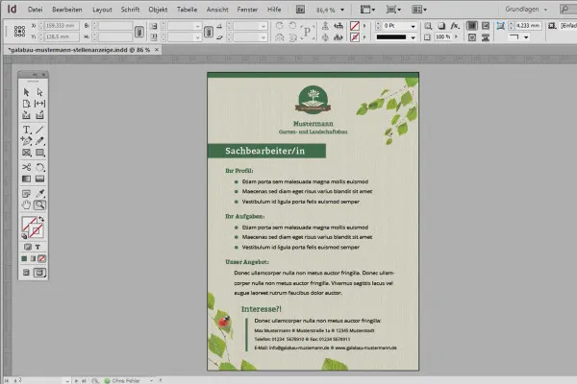Open the stroke weight 0 Pt dropdown
The height and width of the screenshot is (384, 577).
pyautogui.click(x=413, y=26)
